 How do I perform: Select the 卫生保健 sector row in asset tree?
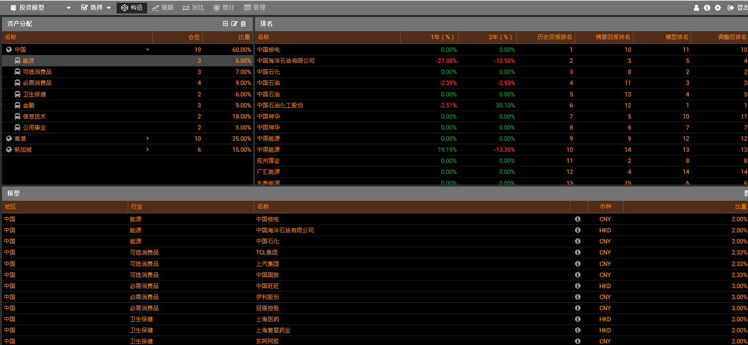[127, 94]
